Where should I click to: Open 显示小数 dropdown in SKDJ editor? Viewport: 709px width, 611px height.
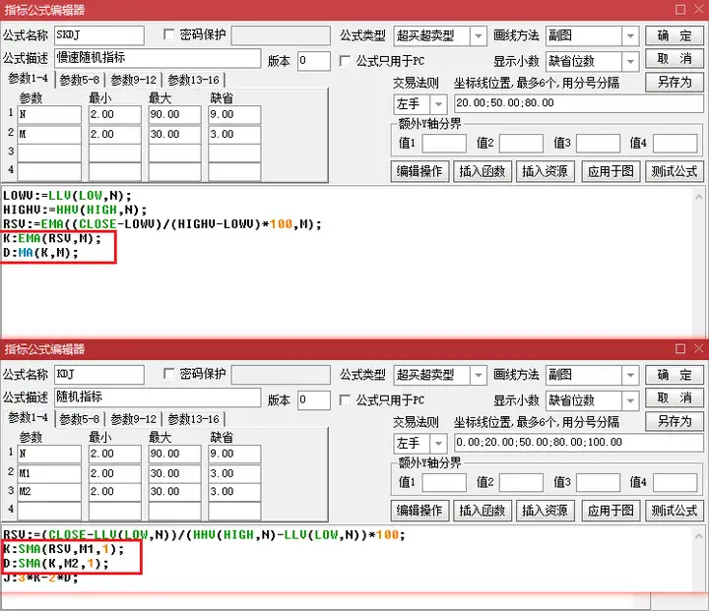(x=630, y=62)
